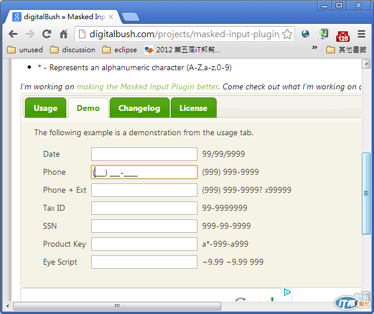
Task: Focus the Eye Script input field
Action: point(144,262)
